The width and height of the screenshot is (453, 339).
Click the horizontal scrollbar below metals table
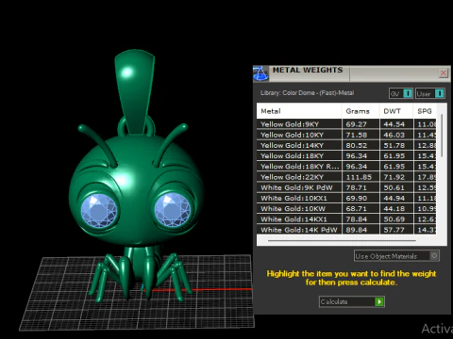point(342,241)
